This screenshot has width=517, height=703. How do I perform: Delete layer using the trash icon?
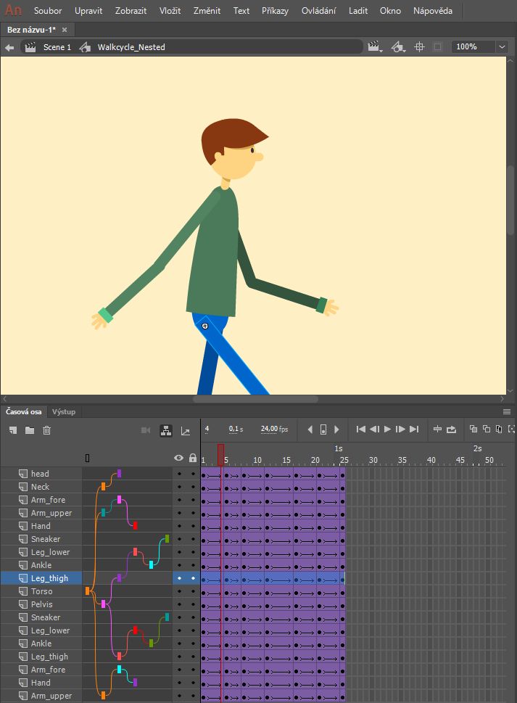click(x=46, y=430)
